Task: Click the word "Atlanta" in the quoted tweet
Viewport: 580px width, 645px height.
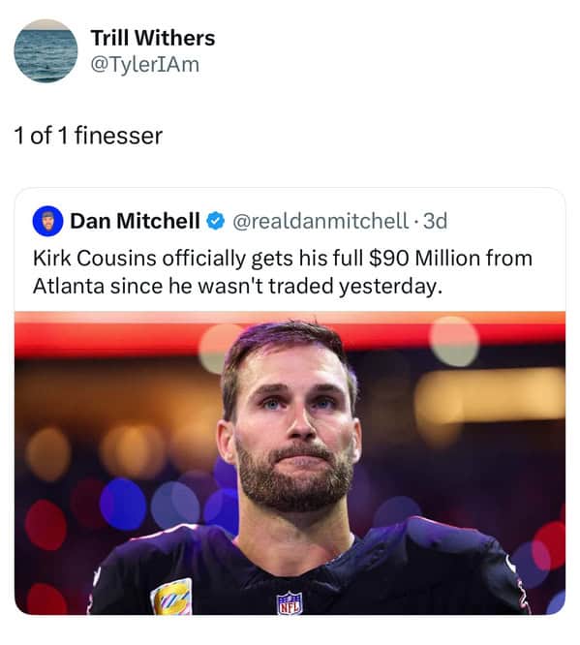Action: tap(69, 286)
